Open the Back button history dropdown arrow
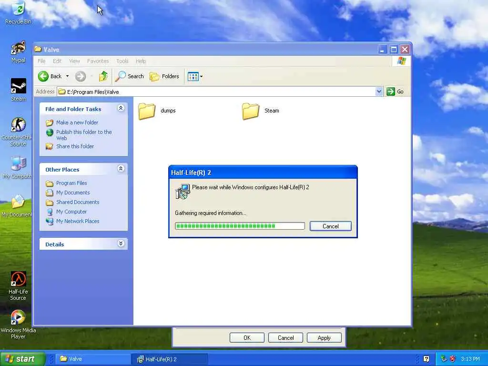The image size is (488, 366). tap(67, 76)
